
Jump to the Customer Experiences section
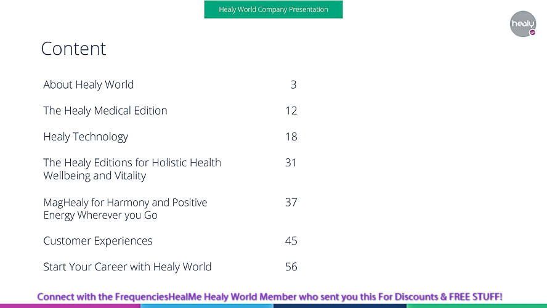point(98,241)
